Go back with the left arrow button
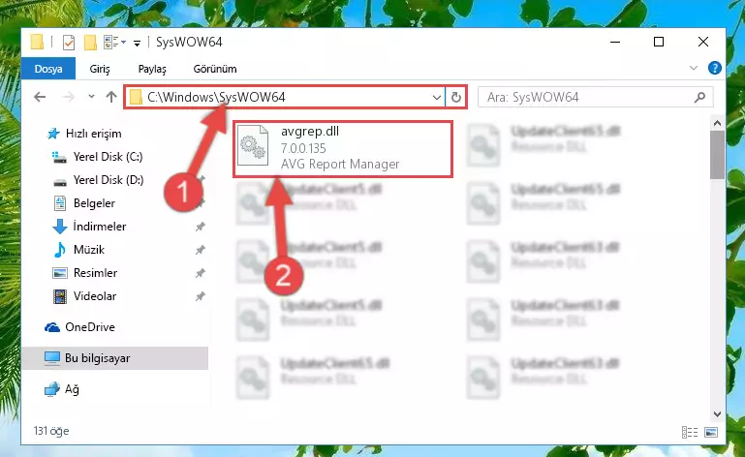The width and height of the screenshot is (745, 457). pyautogui.click(x=40, y=97)
